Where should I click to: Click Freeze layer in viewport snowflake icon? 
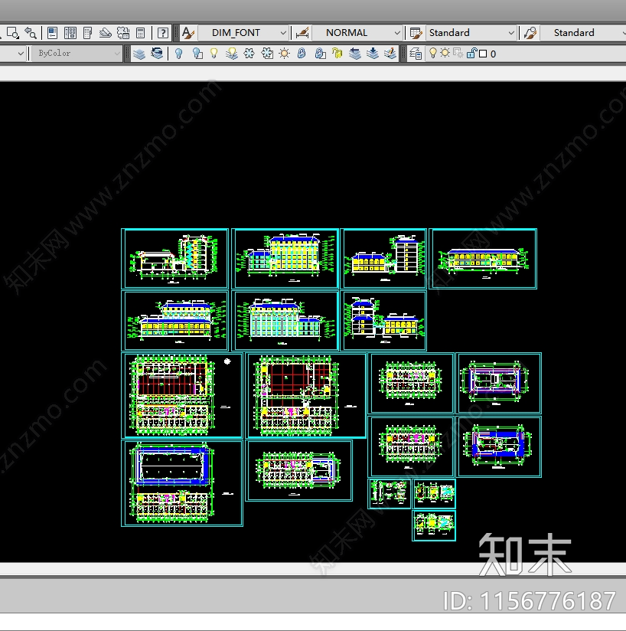[267, 54]
